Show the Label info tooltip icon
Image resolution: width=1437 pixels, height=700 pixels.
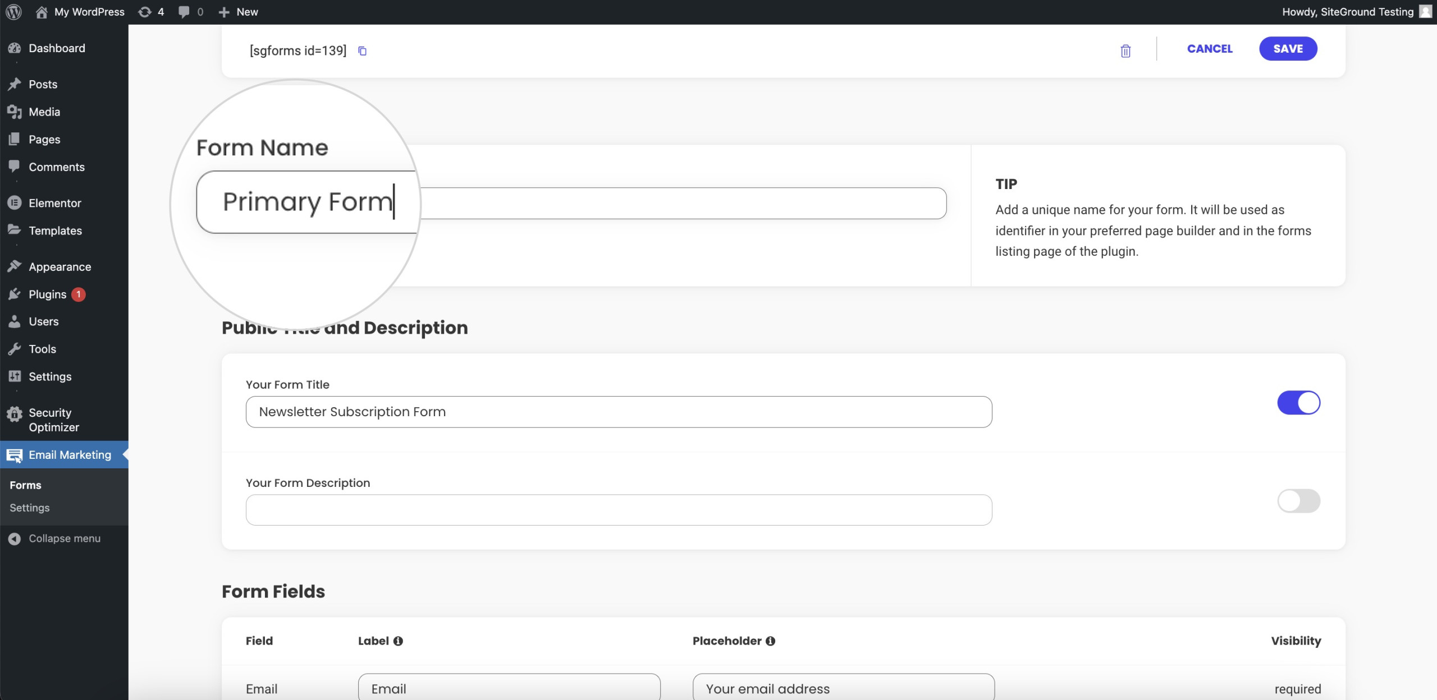398,641
